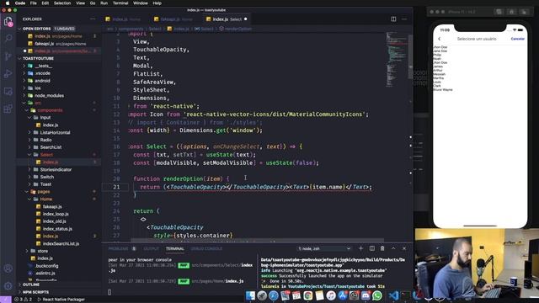Select Bruce Wayne in the simulator list
This screenshot has width=539, height=303.
443,90
